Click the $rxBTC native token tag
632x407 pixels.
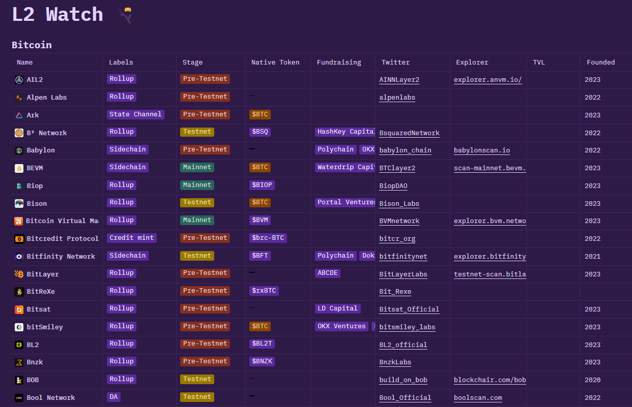264,291
